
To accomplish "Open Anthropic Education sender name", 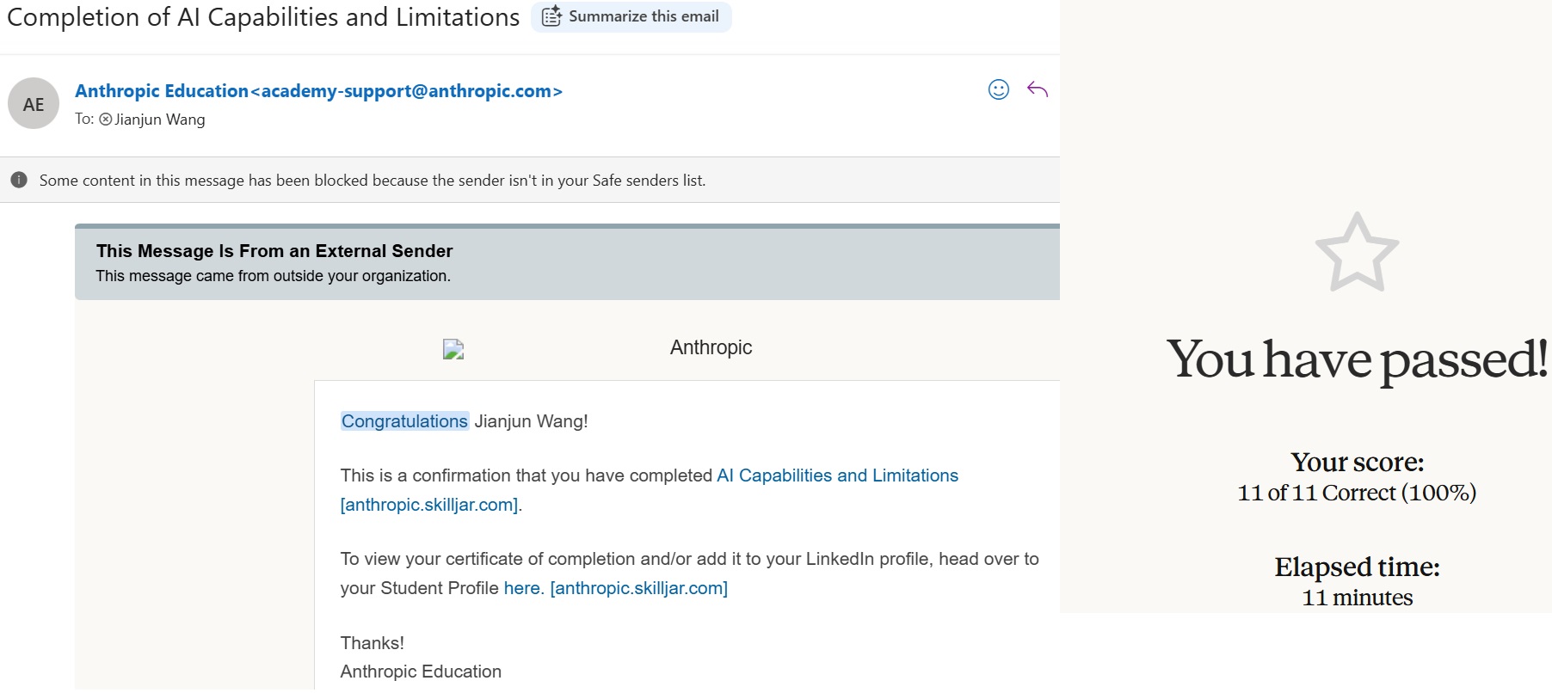I will (x=162, y=91).
